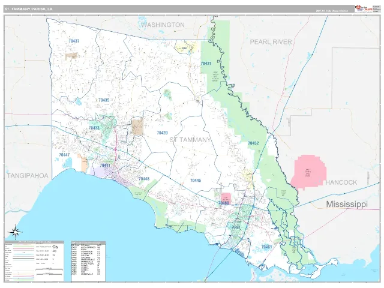Select ZIP code label 70433
Image resolution: width=384 pixels, height=288 pixels.
pyautogui.click(x=94, y=128)
